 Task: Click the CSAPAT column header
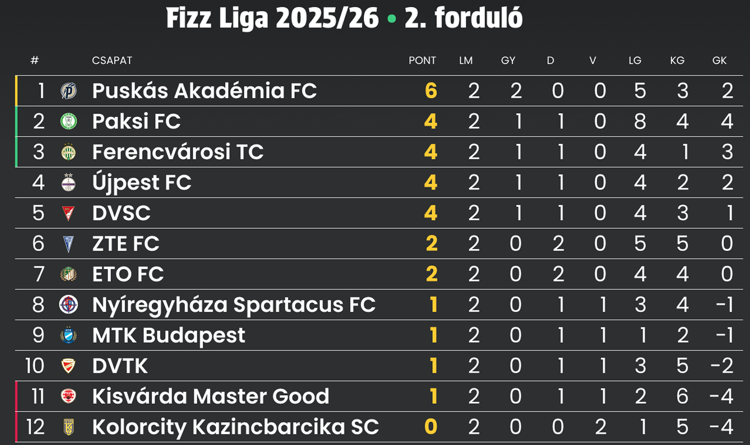[x=112, y=60]
